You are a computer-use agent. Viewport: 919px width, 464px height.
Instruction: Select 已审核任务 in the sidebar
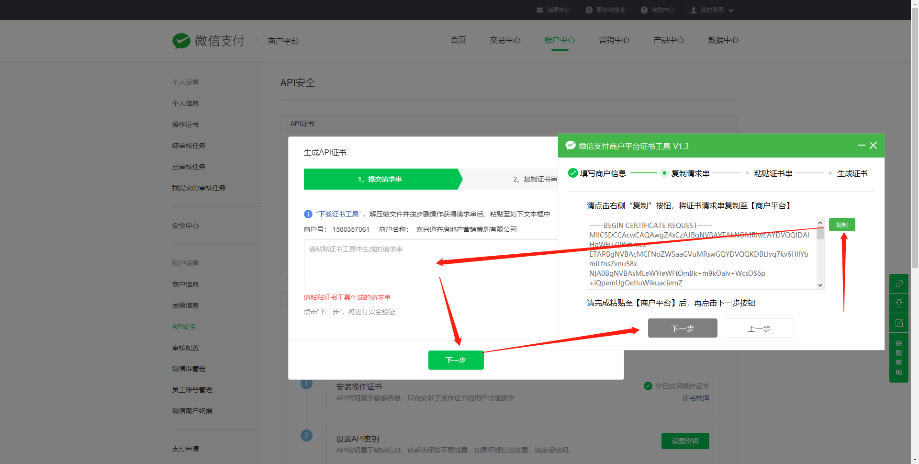coord(189,167)
